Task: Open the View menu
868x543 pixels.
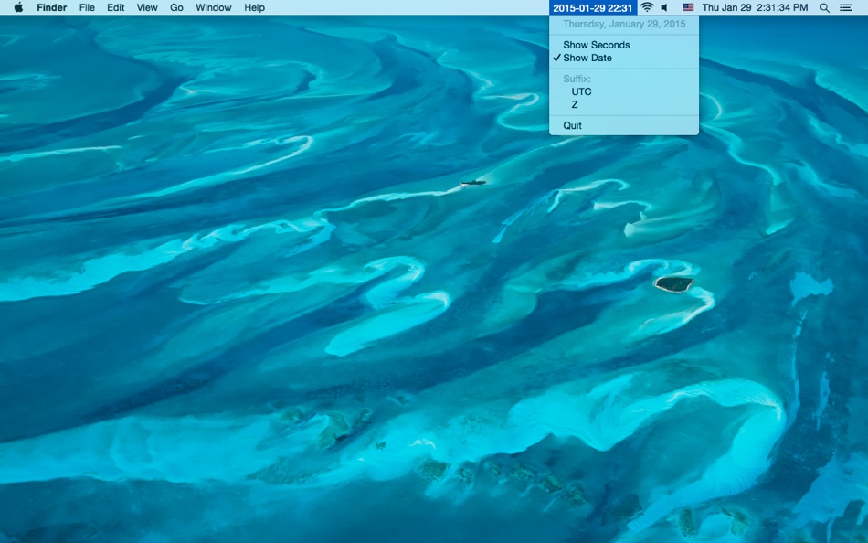Action: click(x=146, y=7)
